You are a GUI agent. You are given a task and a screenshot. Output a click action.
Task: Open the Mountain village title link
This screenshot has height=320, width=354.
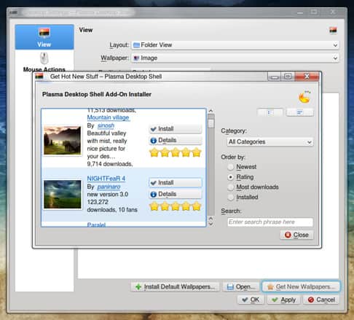(x=108, y=117)
